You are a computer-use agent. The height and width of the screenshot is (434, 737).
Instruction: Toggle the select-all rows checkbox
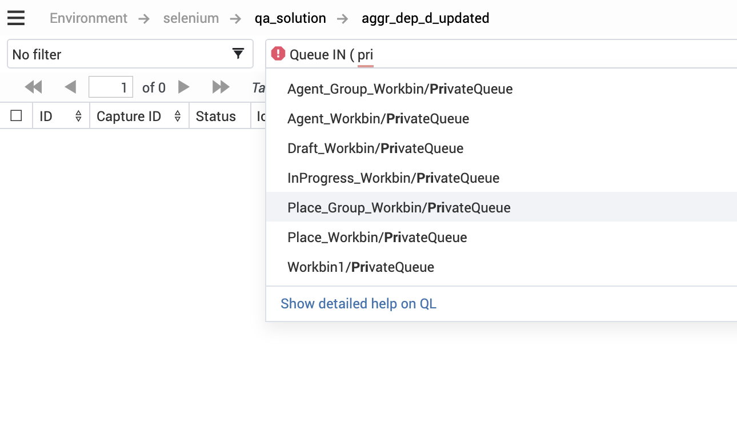pyautogui.click(x=17, y=116)
